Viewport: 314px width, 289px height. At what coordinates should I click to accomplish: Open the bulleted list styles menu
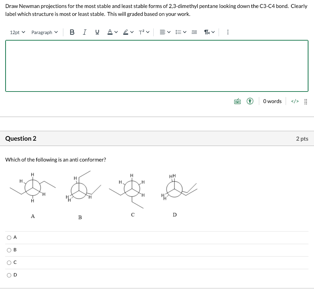coord(180,32)
